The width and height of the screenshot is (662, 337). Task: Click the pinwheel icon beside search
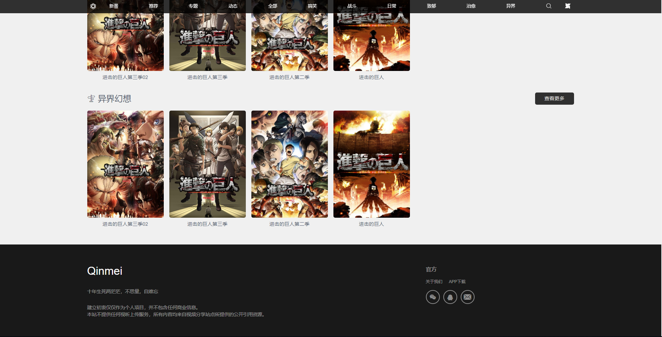pos(568,6)
